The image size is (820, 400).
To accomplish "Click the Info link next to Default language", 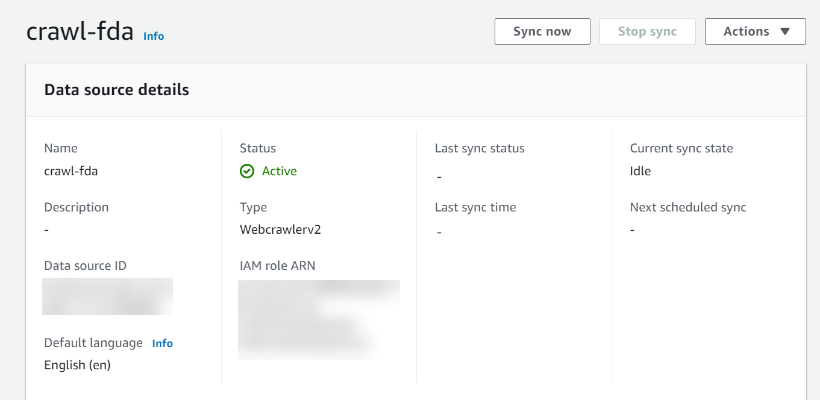I will click(x=161, y=343).
